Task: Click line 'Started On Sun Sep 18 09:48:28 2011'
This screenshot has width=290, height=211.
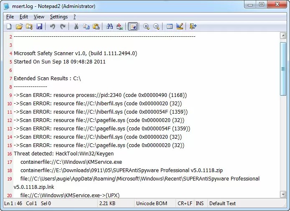Action: (x=60, y=62)
